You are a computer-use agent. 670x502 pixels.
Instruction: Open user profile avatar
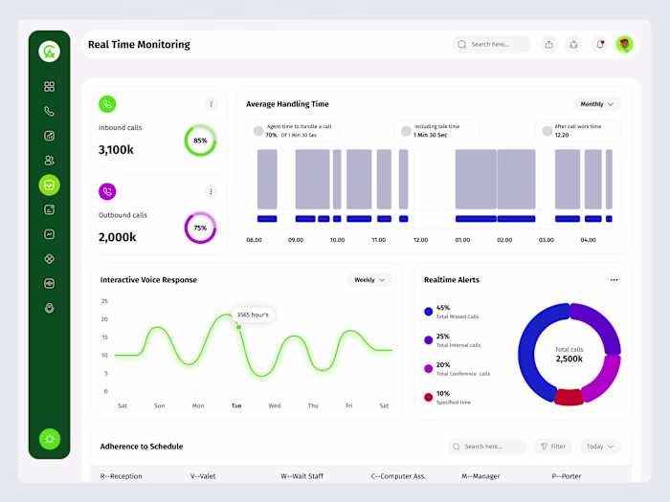625,44
